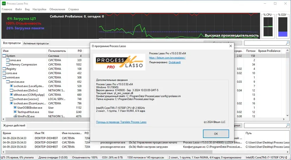The height and width of the screenshot is (160, 291).
Task: Select the Журнал действий tab
Action: [x=14, y=125]
